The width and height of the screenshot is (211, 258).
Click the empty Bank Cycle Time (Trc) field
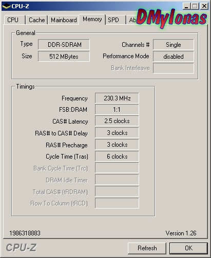click(x=117, y=168)
